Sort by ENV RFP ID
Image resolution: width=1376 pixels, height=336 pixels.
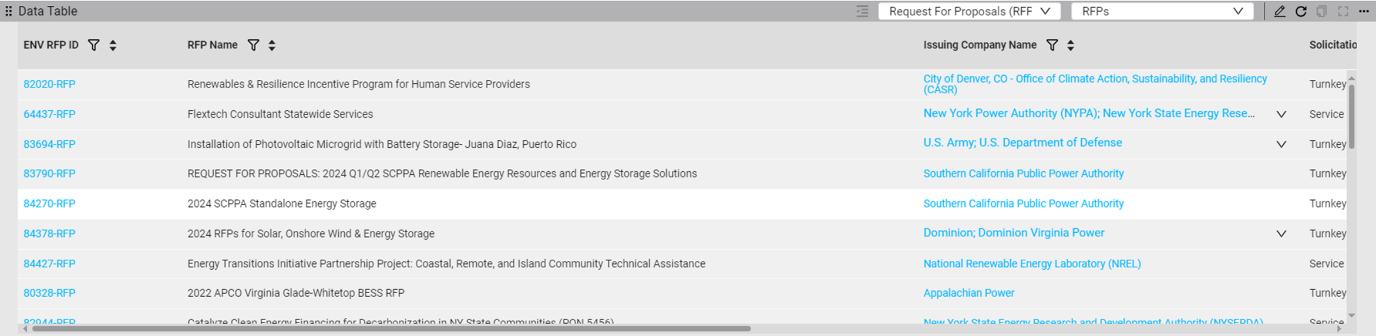(113, 45)
